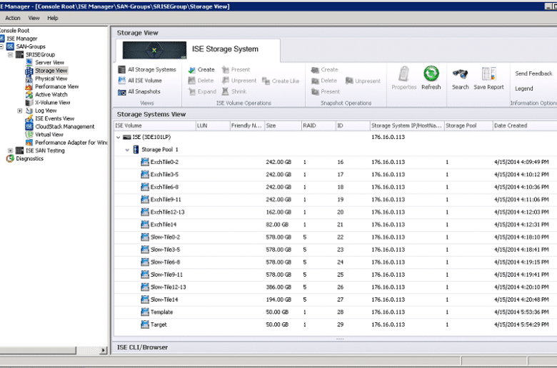Show All ISE Volume view
The image size is (557, 368).
(x=140, y=81)
